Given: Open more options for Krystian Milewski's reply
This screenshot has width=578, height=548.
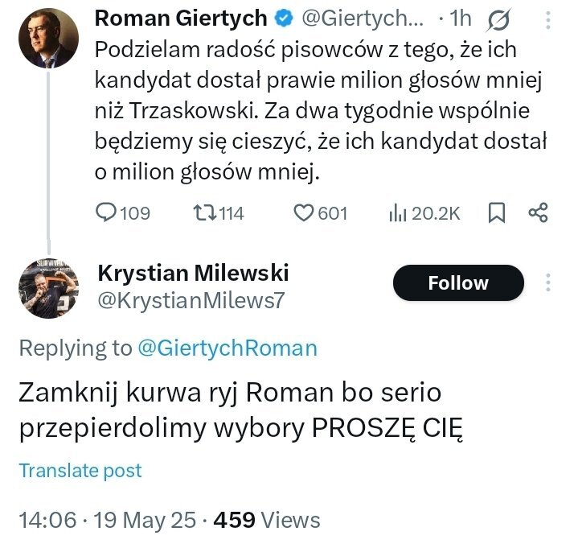Looking at the screenshot, I should click(x=549, y=283).
